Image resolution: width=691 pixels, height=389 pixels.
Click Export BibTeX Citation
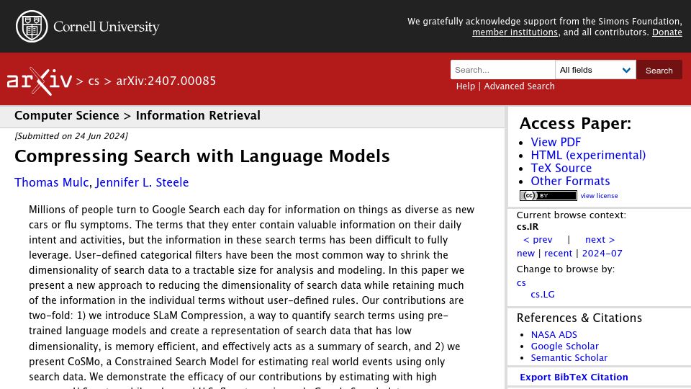pyautogui.click(x=574, y=377)
